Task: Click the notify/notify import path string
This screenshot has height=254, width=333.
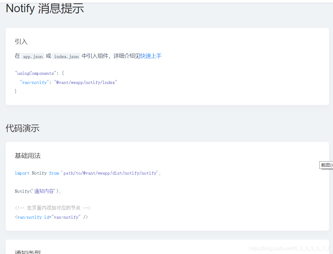Action: 110,173
